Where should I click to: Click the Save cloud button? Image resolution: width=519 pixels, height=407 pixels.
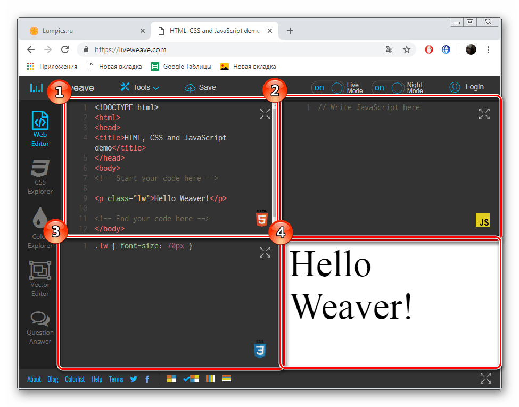[x=200, y=87]
